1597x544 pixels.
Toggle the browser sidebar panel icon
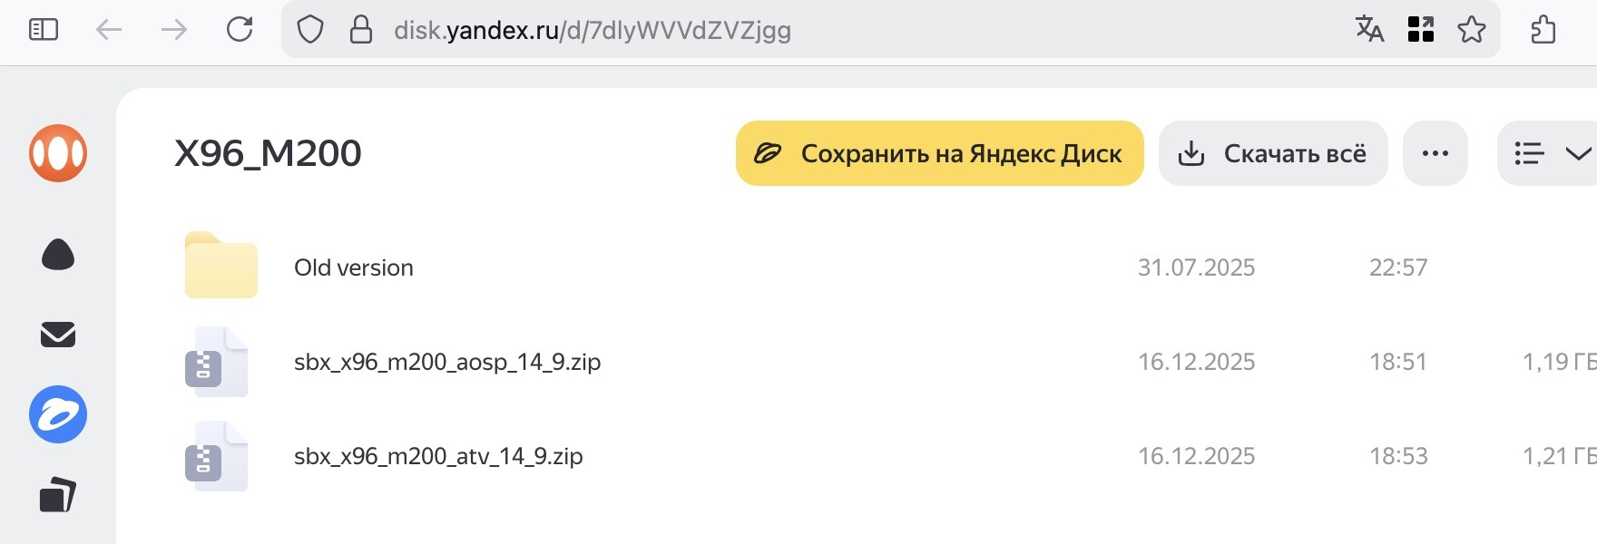(44, 30)
